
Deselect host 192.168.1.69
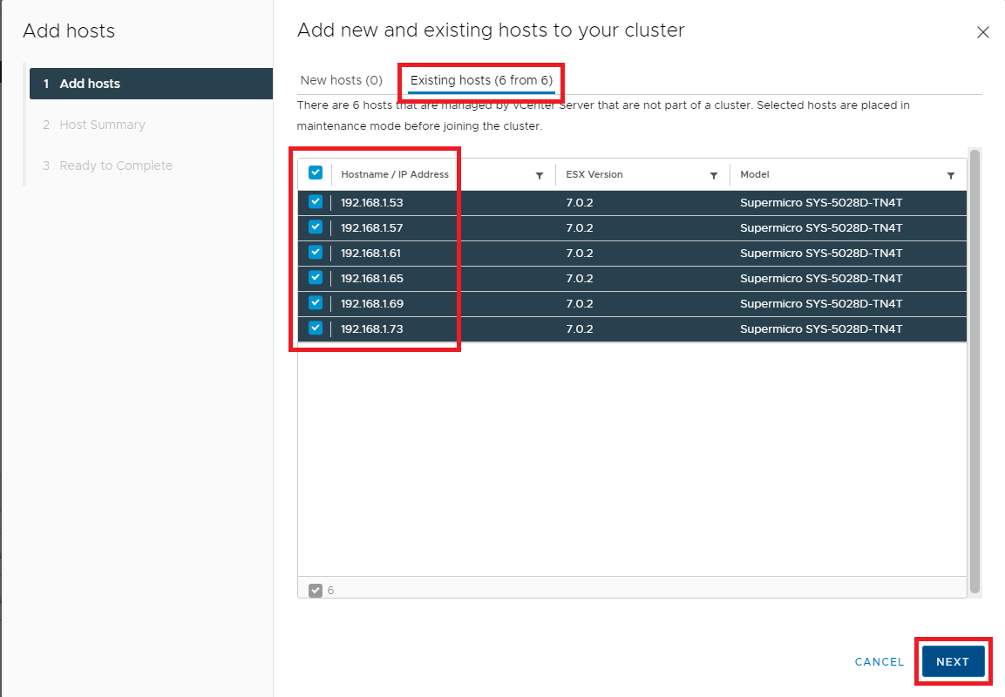316,303
